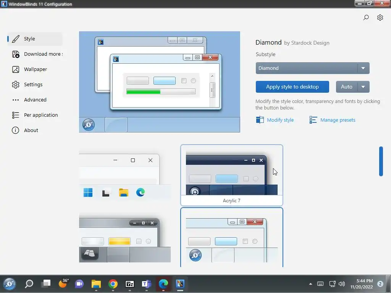Open the search icon at top right
This screenshot has height=293, width=391.
[366, 18]
